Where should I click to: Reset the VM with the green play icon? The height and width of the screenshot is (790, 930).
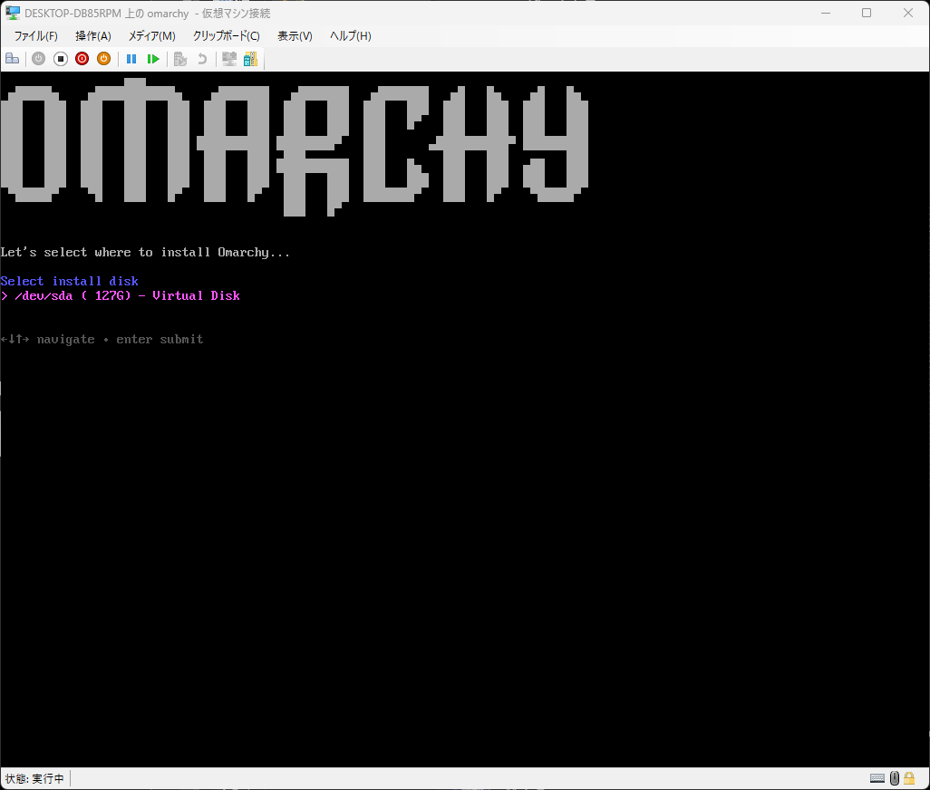pos(153,59)
